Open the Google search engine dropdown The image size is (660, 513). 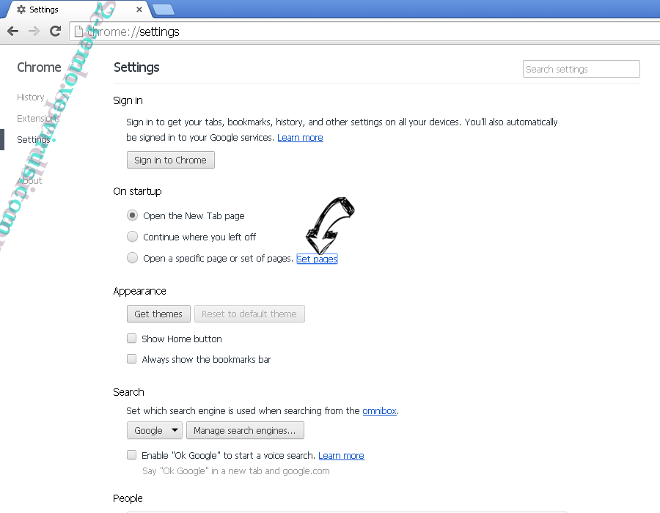155,430
